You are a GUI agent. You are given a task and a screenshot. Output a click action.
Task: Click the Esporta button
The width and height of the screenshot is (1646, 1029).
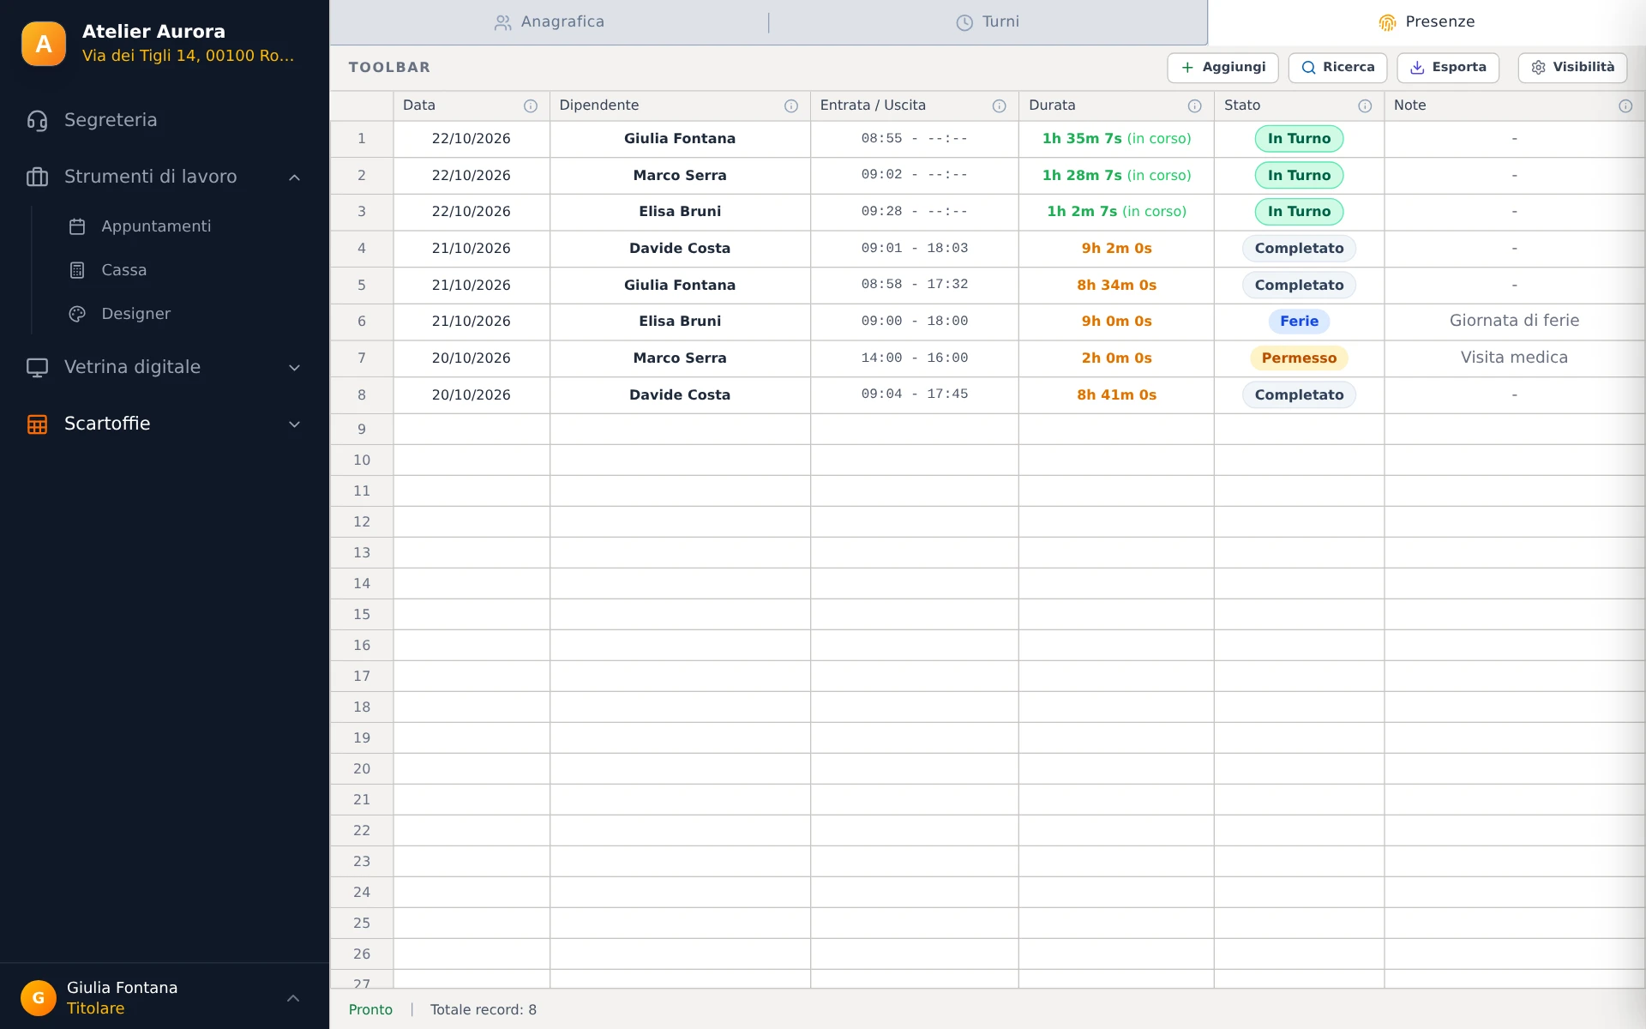pyautogui.click(x=1448, y=68)
